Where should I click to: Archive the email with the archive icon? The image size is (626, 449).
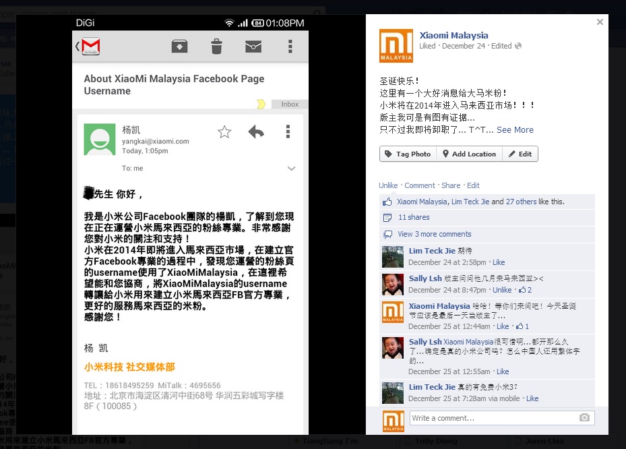click(180, 47)
